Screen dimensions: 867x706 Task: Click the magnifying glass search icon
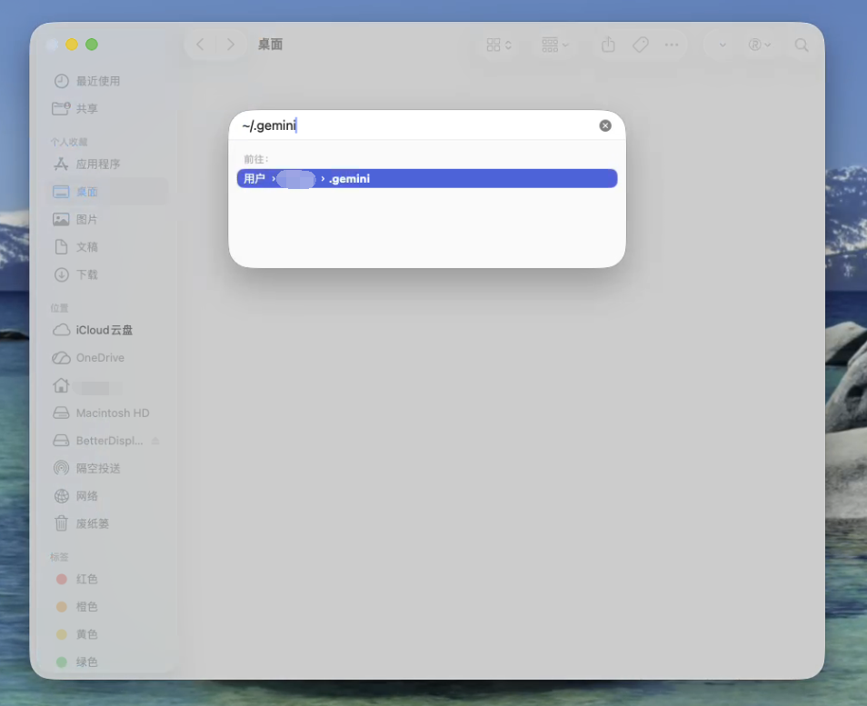click(801, 44)
